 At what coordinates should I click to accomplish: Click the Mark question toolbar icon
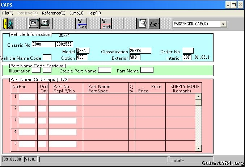pyautogui.click(x=106, y=24)
